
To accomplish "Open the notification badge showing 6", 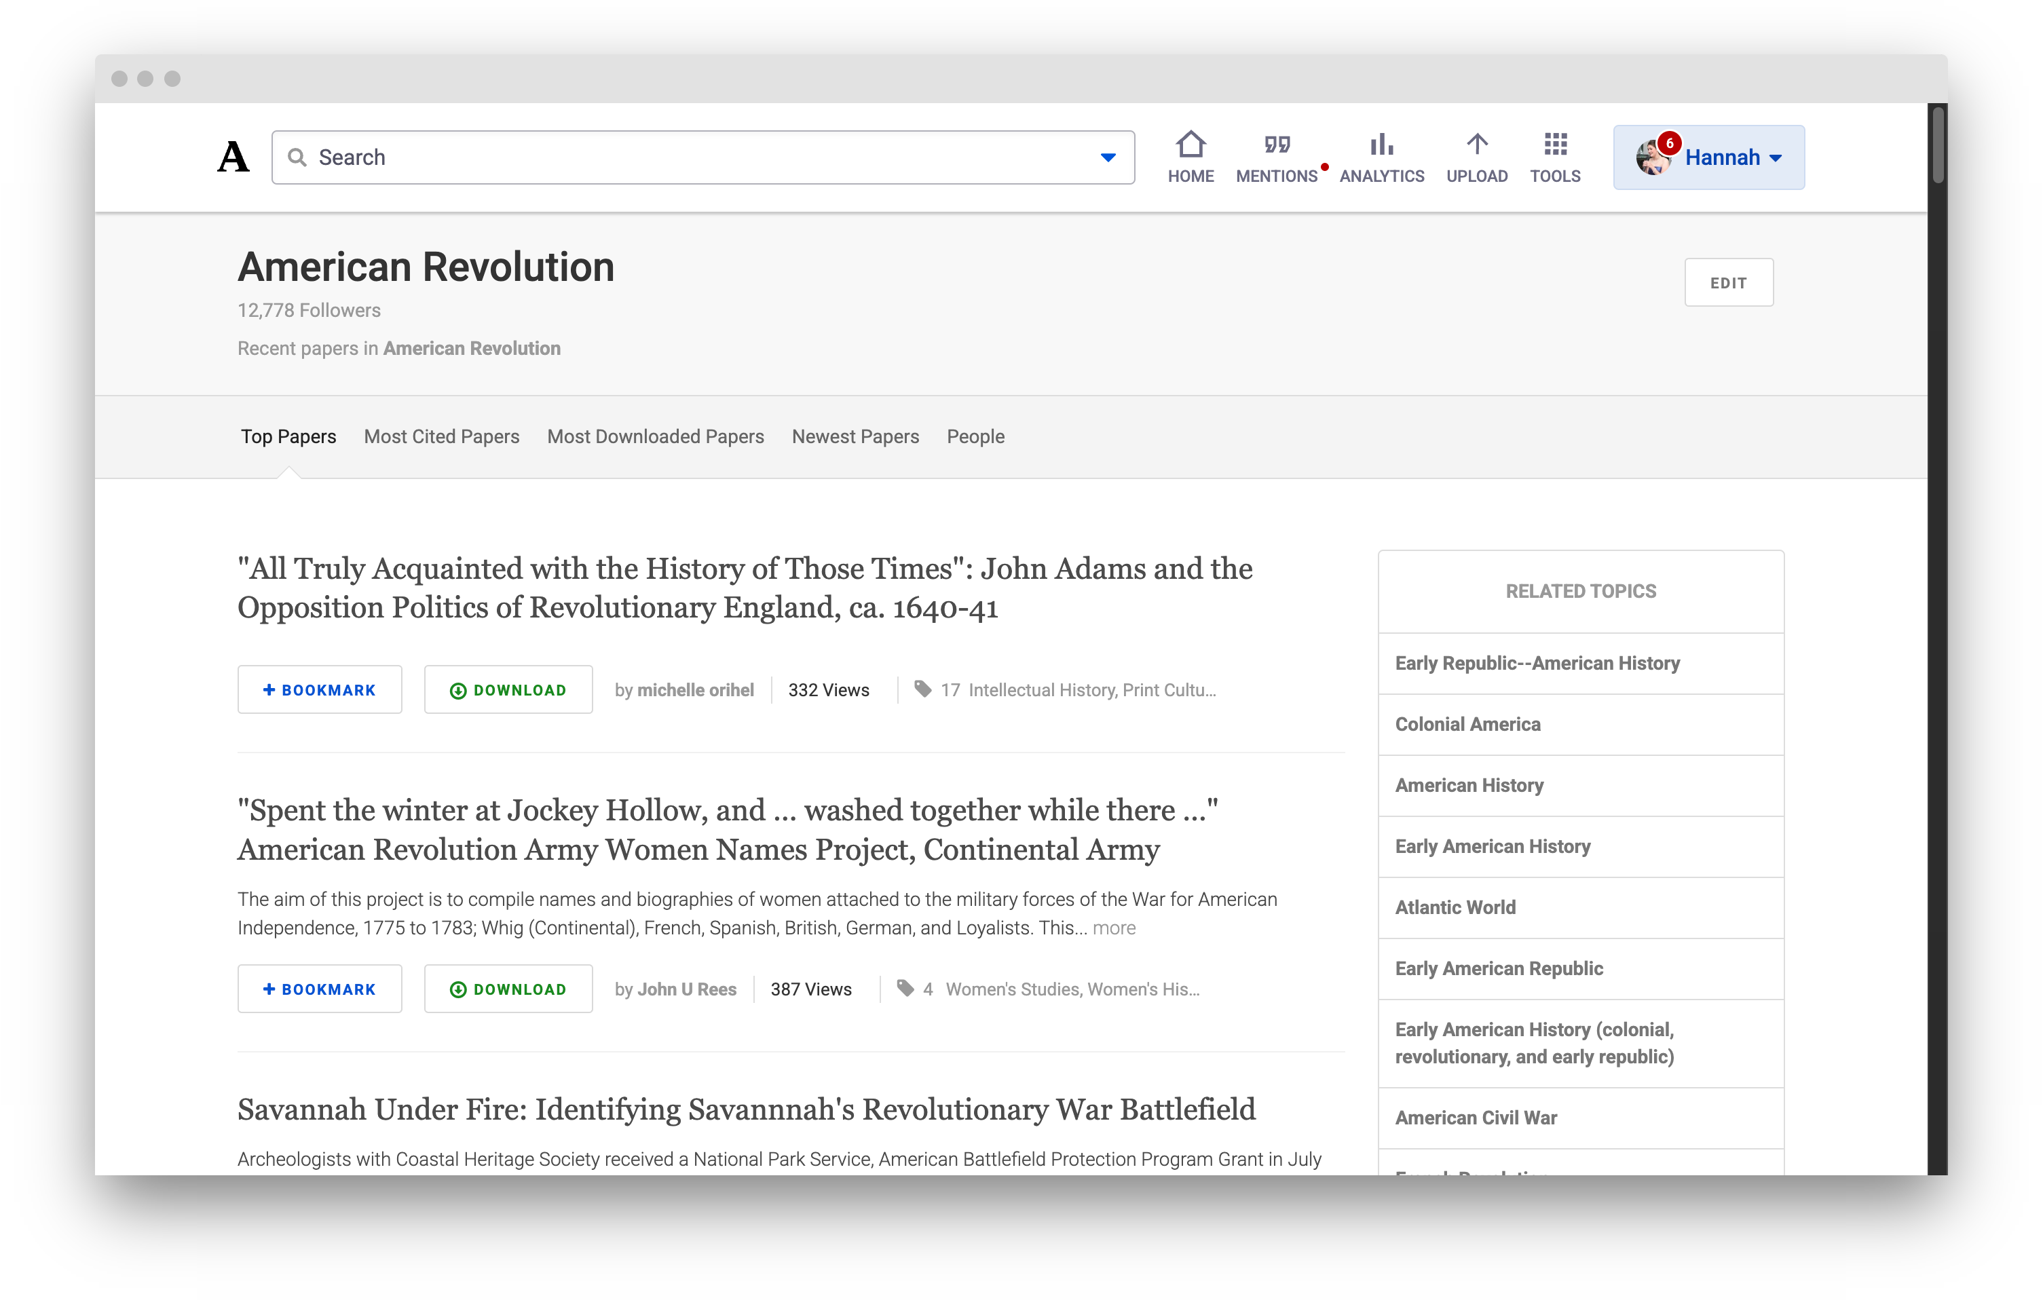I will pos(1669,143).
